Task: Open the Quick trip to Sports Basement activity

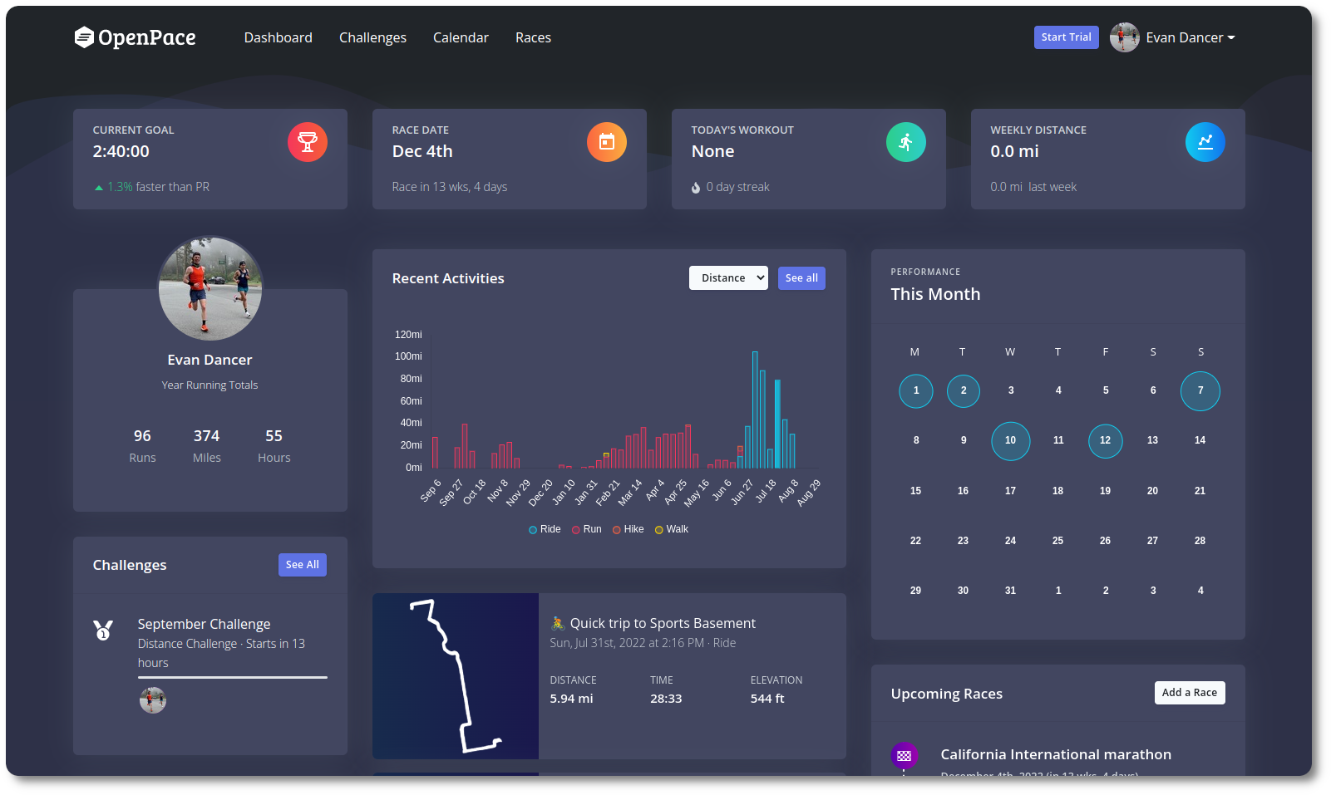Action: pos(663,623)
